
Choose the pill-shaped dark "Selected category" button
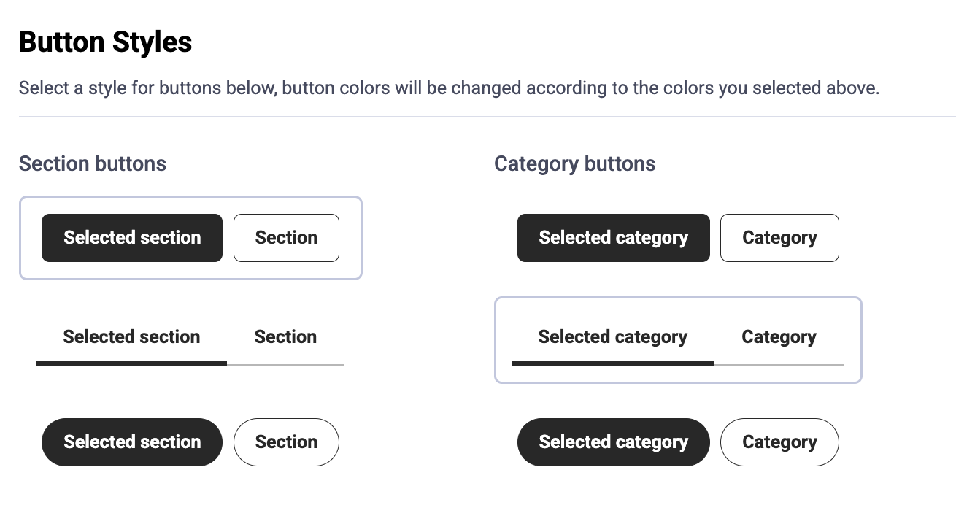pyautogui.click(x=613, y=442)
